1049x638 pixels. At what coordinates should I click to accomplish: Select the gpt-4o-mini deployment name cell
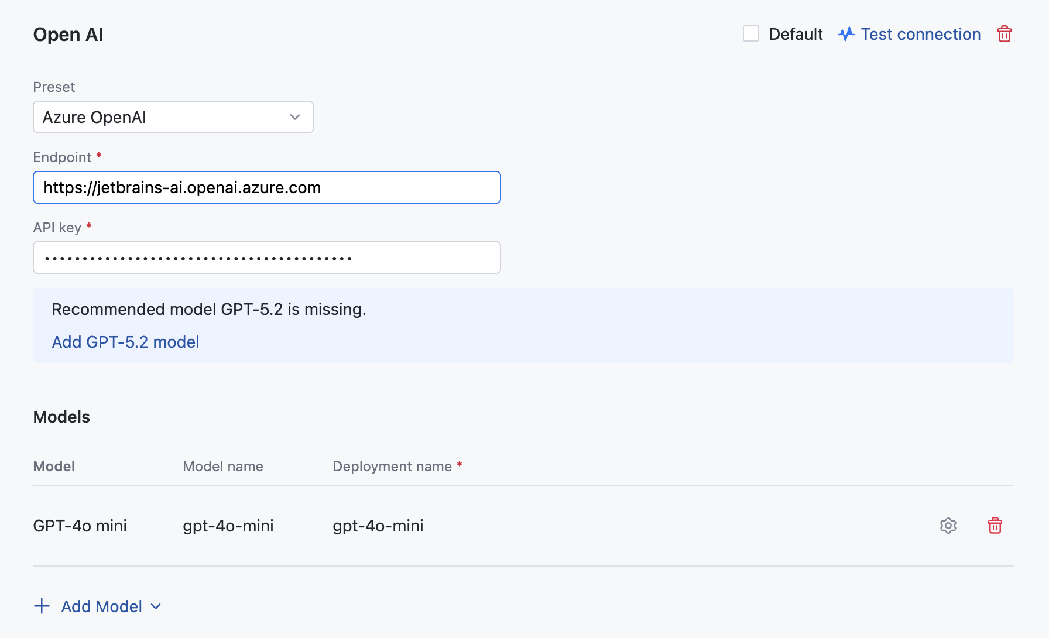[378, 526]
